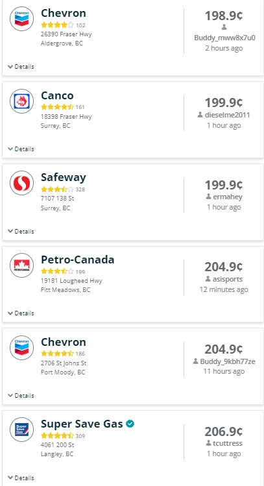Show Details for the Safeway station
Image resolution: width=264 pixels, height=486 pixels.
point(21,231)
